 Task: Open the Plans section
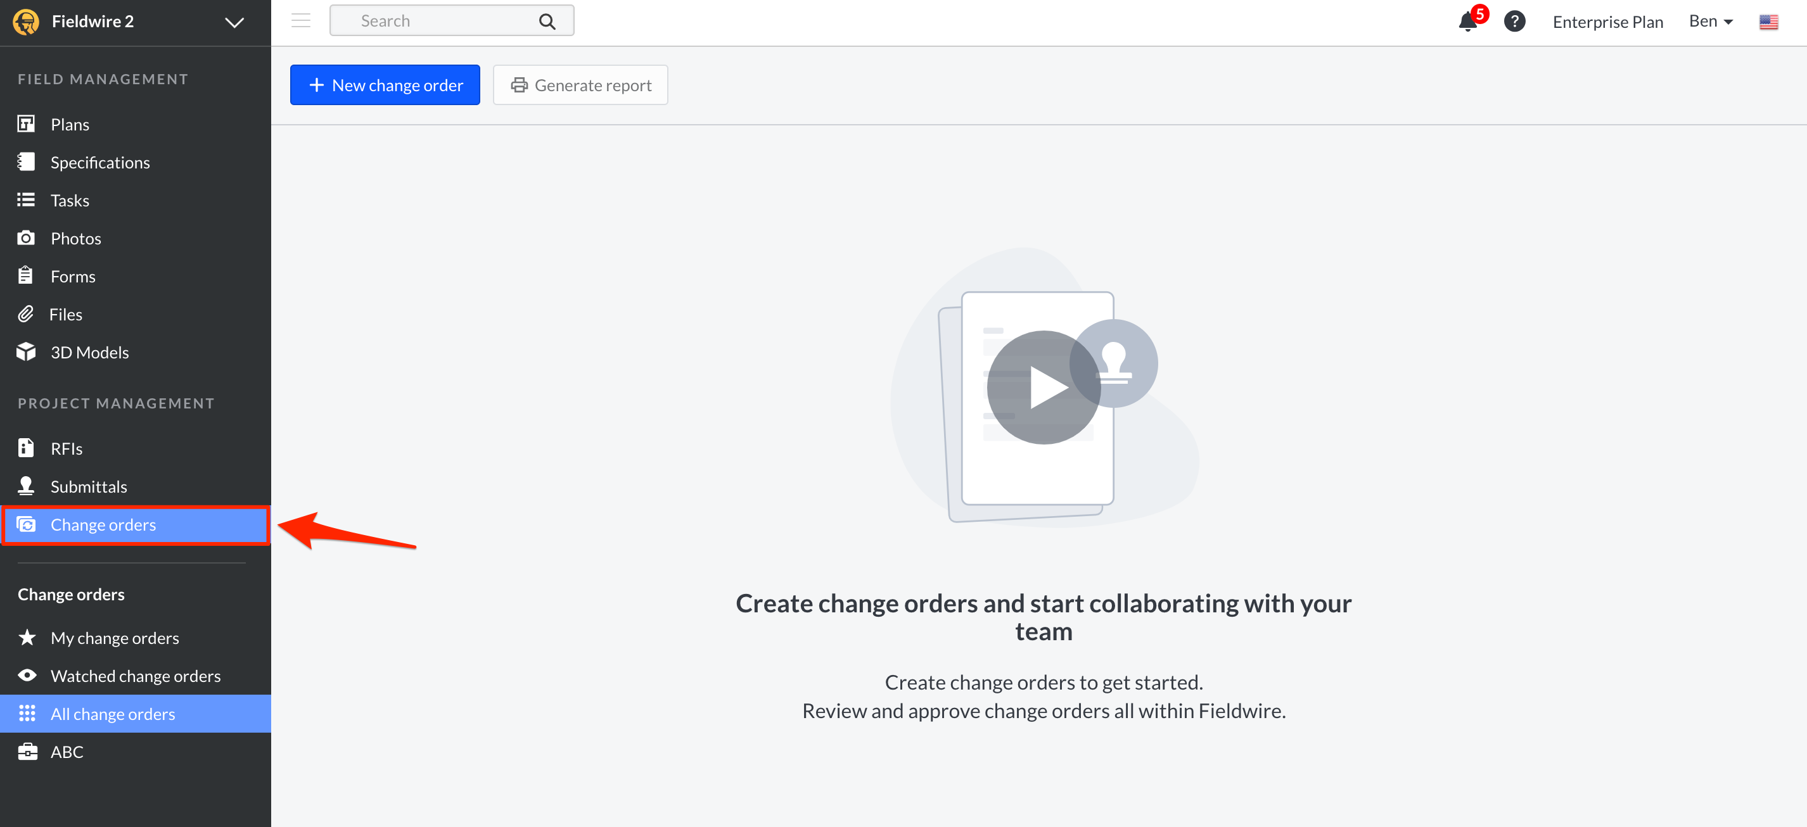tap(70, 124)
